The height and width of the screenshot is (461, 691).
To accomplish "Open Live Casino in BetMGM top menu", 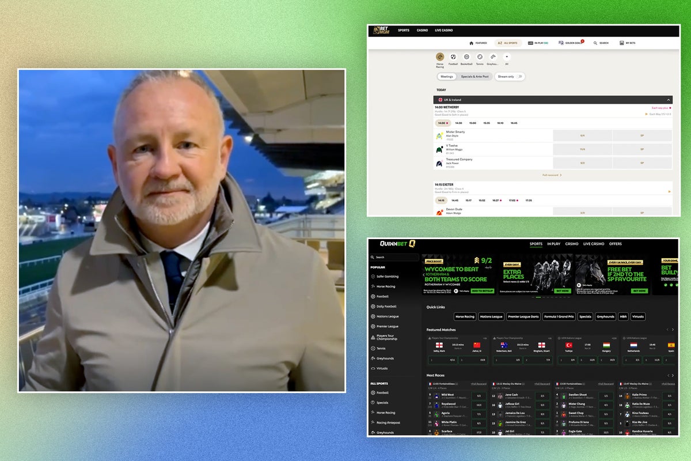I will (443, 30).
